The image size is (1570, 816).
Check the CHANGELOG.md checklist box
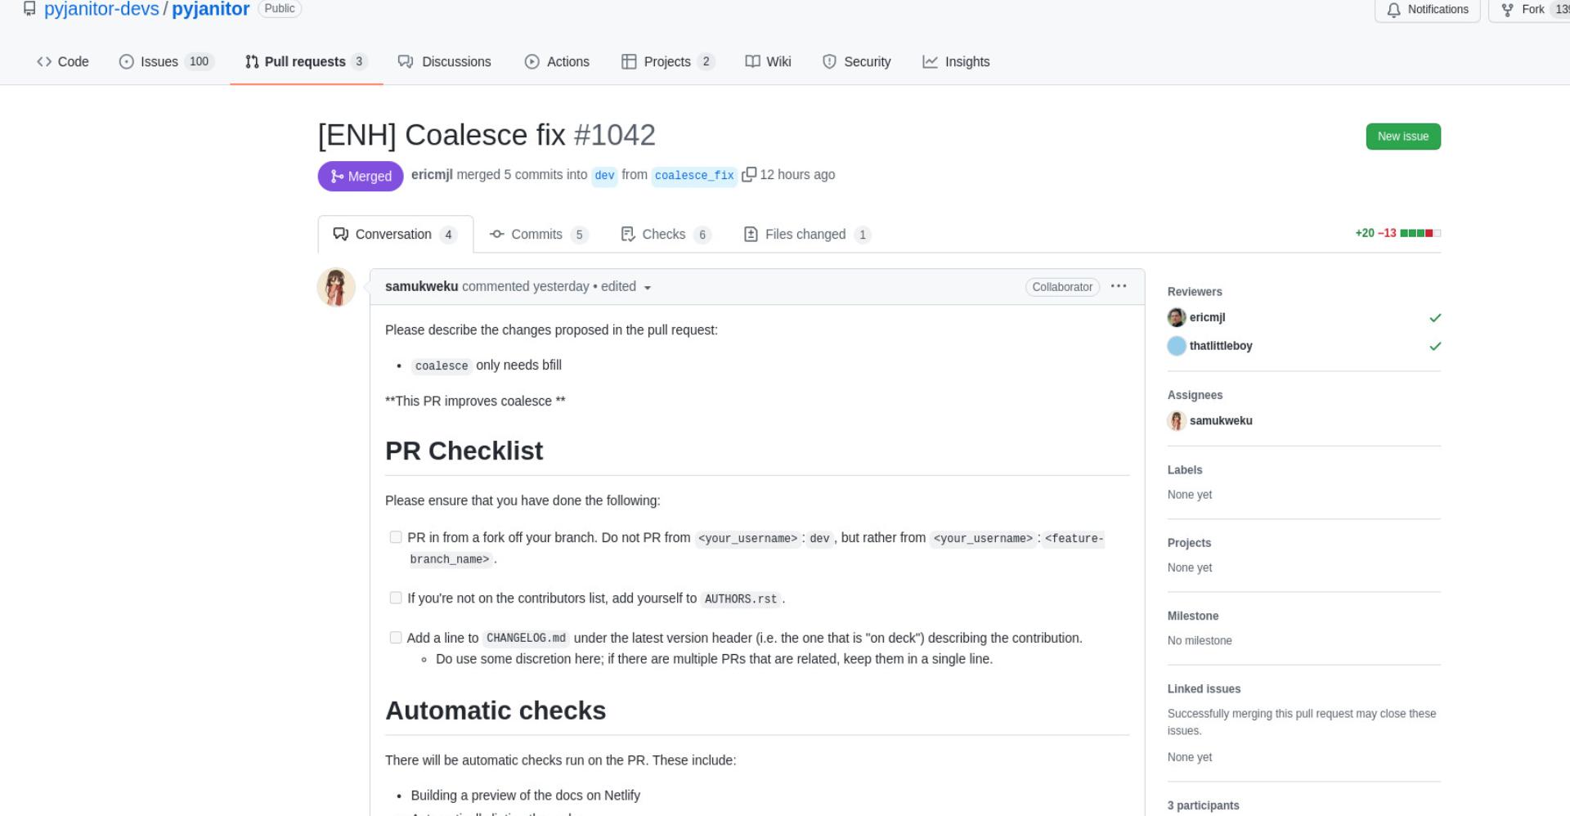[396, 637]
